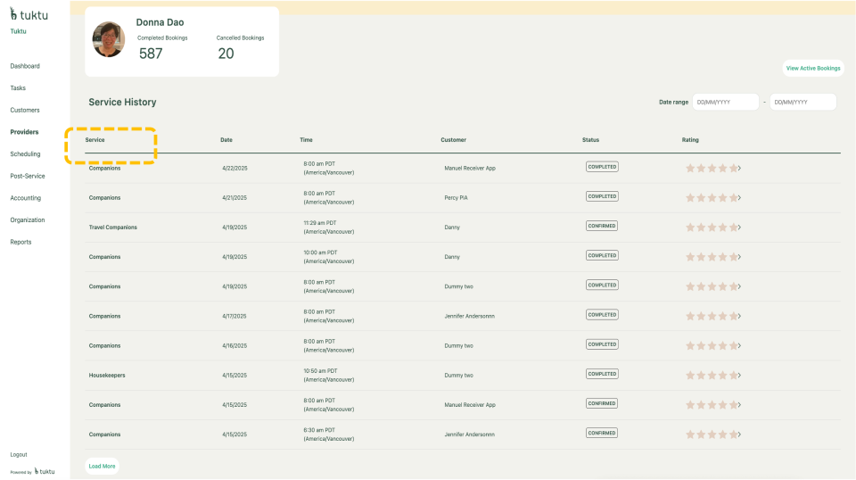Expand the Housekeepers row rating chevron
Image resolution: width=856 pixels, height=480 pixels.
click(739, 375)
